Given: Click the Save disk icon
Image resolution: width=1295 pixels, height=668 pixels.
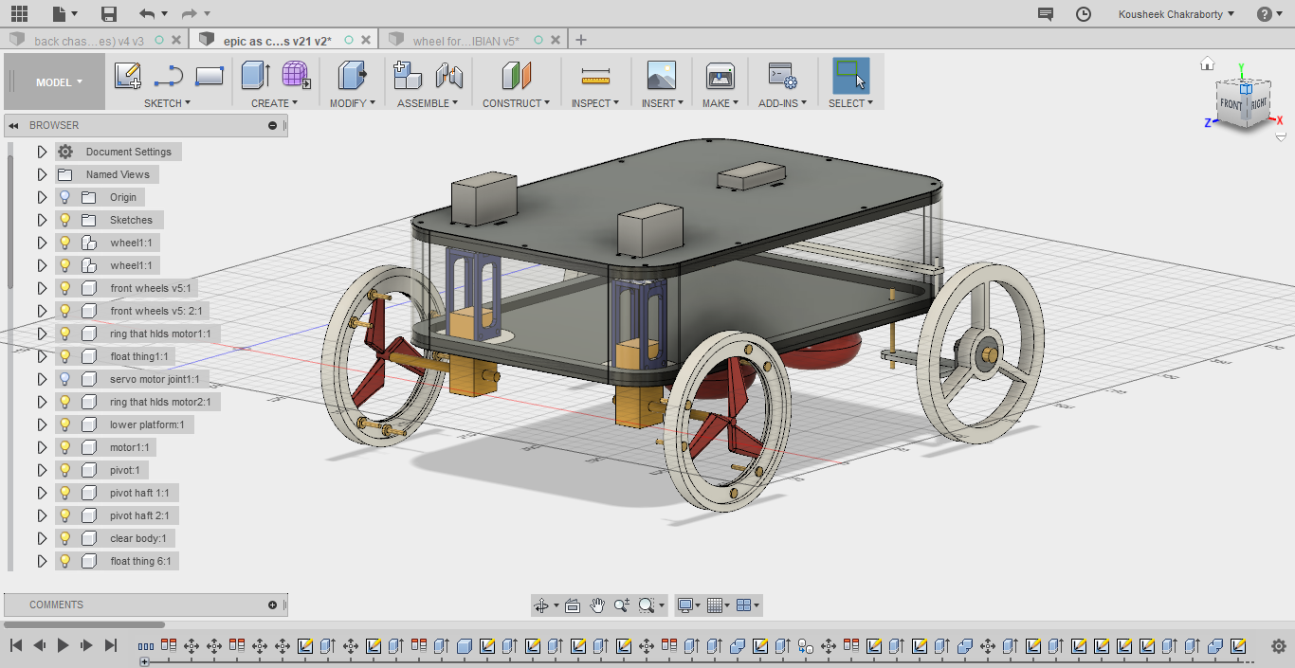Looking at the screenshot, I should [x=109, y=13].
